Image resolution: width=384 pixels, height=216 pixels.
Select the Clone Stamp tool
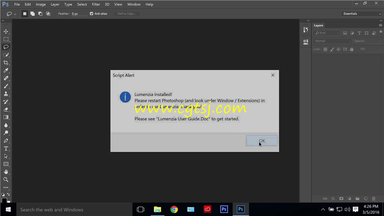pyautogui.click(x=6, y=94)
